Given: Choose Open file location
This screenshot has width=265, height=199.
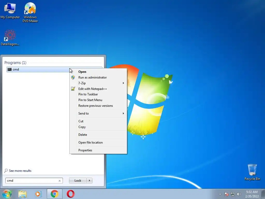Looking at the screenshot, I should (x=98, y=143).
